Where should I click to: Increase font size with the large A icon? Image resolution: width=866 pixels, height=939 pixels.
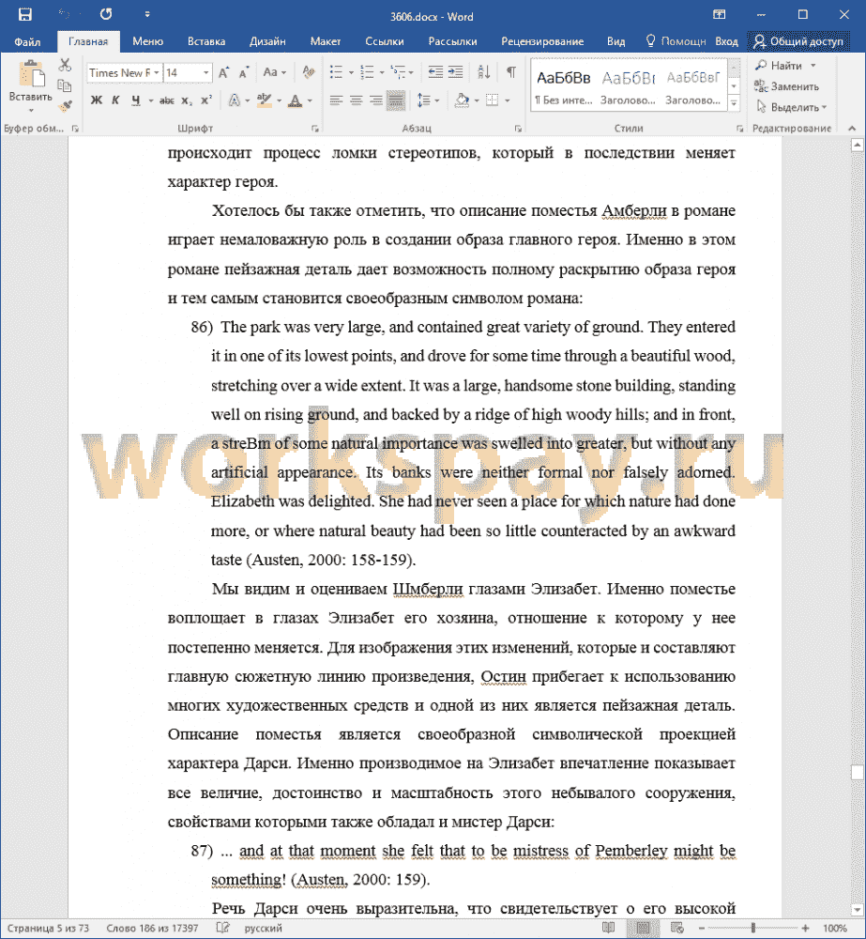click(224, 73)
